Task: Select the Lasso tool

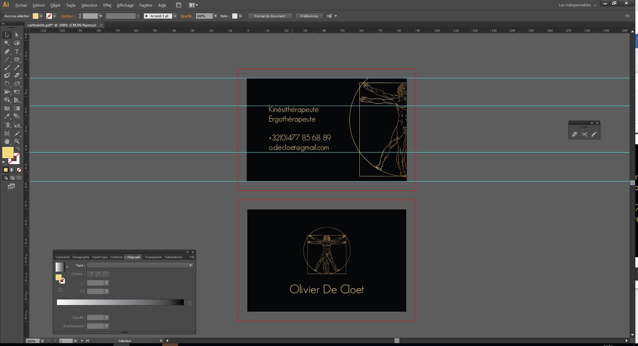Action: coord(17,43)
